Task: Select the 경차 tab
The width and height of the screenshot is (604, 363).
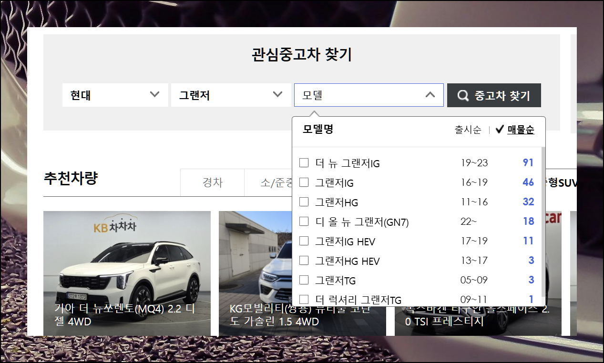Action: [212, 182]
